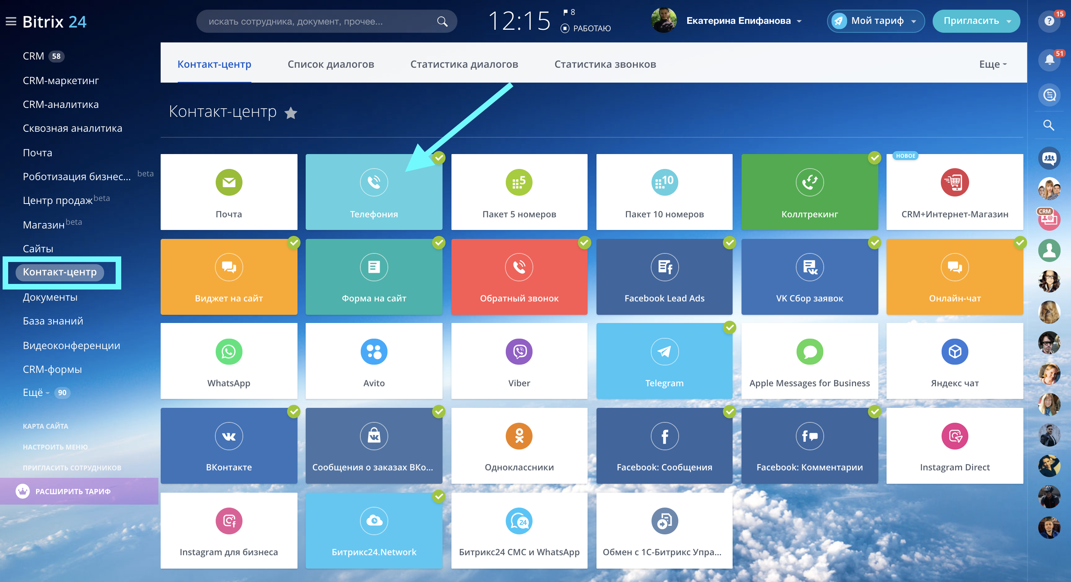This screenshot has height=582, width=1071.
Task: Open the chat messages icon in right sidebar
Action: (1049, 95)
